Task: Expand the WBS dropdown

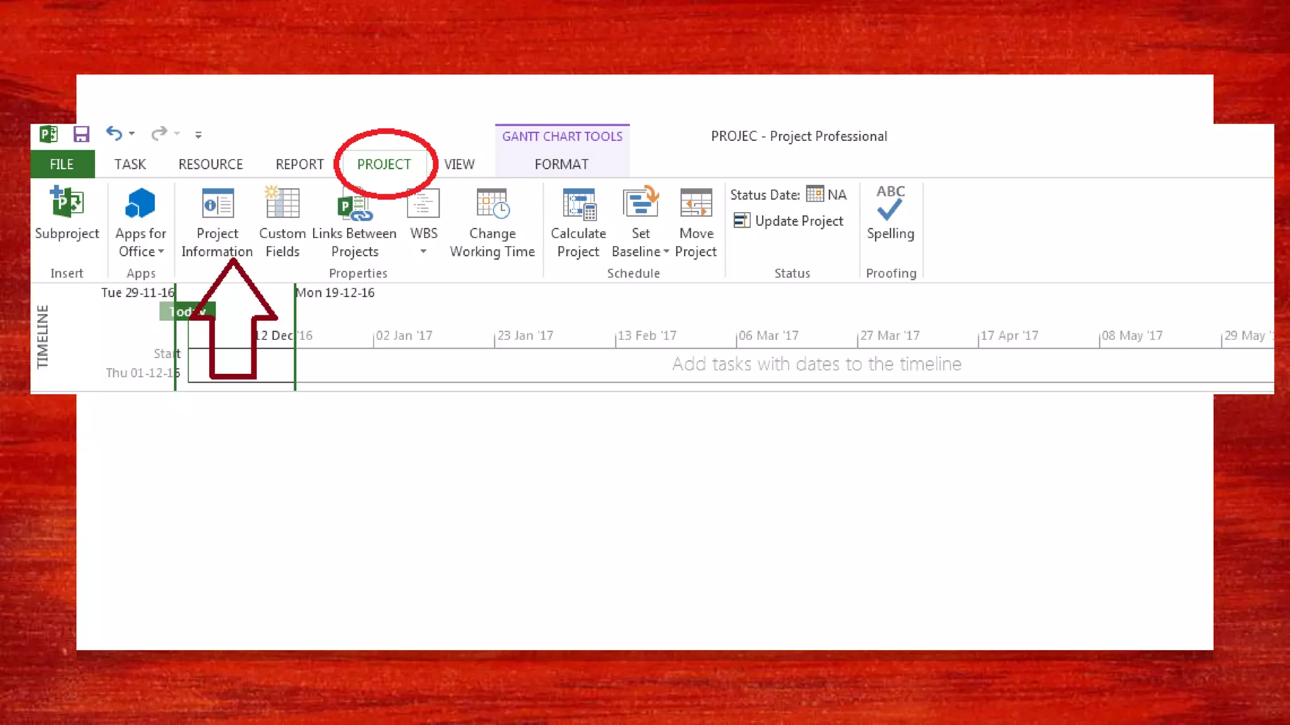Action: coord(423,251)
